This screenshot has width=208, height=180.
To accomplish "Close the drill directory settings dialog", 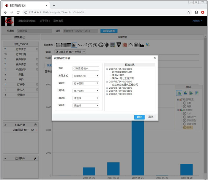I will click(x=155, y=58).
